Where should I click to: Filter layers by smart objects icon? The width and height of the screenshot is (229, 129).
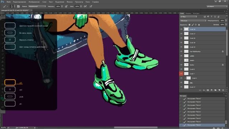pos(219,17)
